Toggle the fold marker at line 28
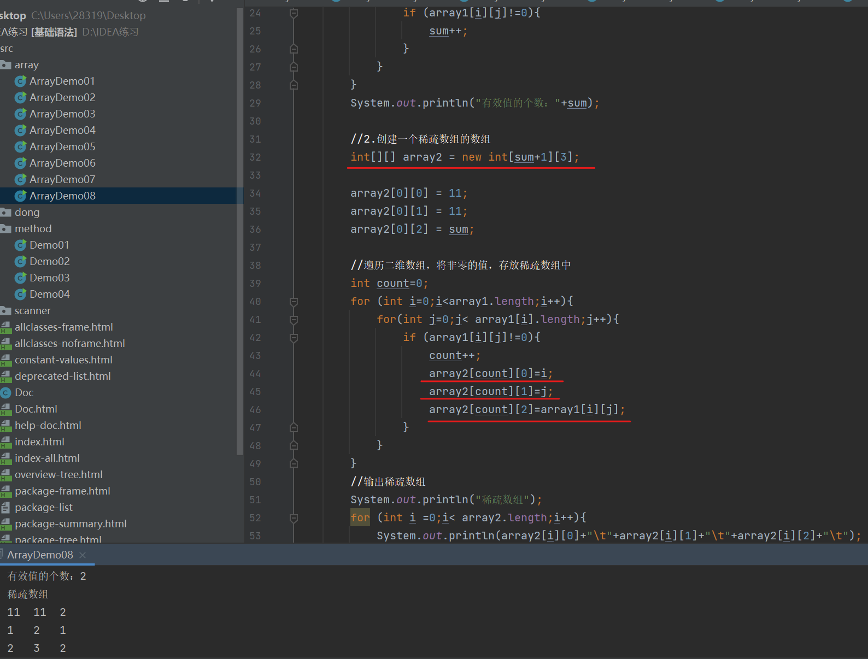This screenshot has width=868, height=659. coord(294,85)
